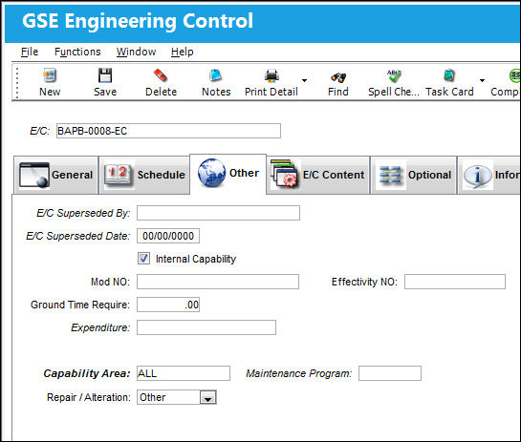Click the Effectivity NO input field

455,282
